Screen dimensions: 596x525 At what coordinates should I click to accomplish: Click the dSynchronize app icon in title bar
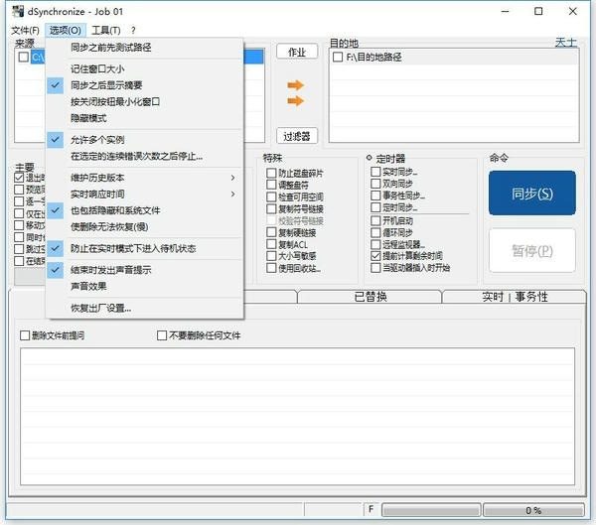[x=18, y=11]
